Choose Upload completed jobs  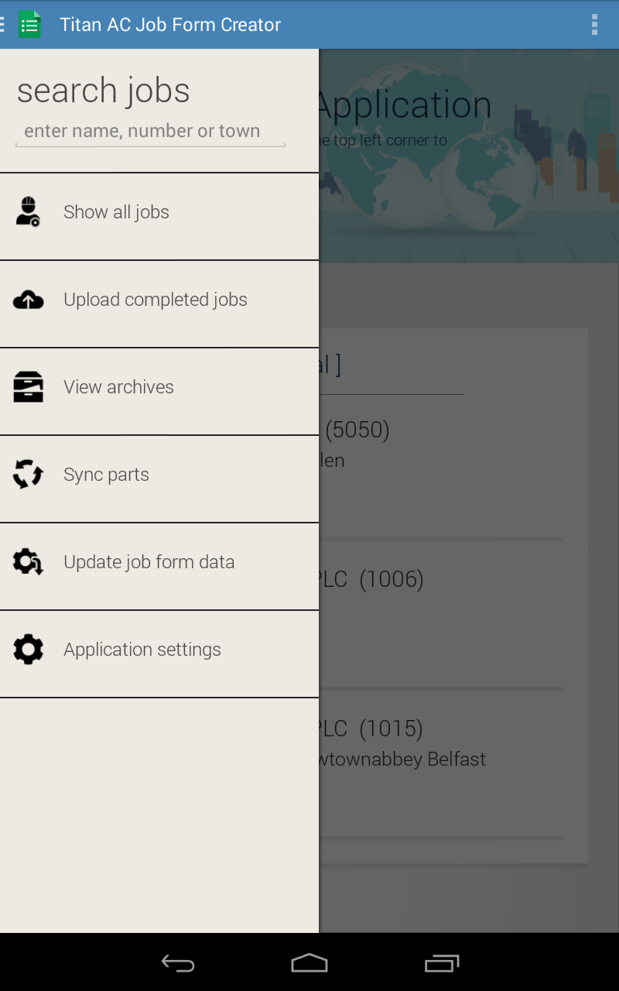[x=156, y=300]
